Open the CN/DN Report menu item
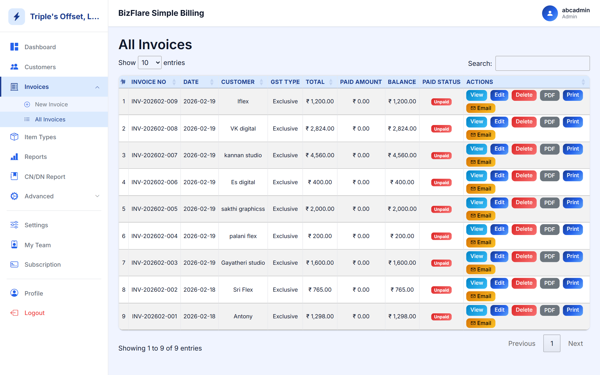This screenshot has height=375, width=600. click(x=54, y=176)
